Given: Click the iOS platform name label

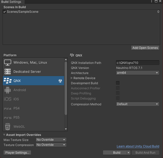Looking at the screenshot, I should pos(16,99).
